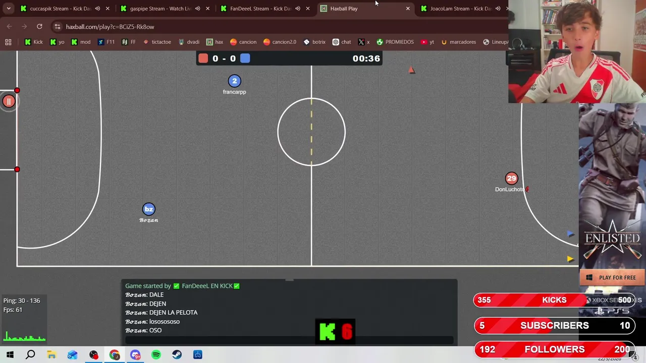Open Steam from taskbar
Viewport: 646px width, 363px height.
(177, 355)
